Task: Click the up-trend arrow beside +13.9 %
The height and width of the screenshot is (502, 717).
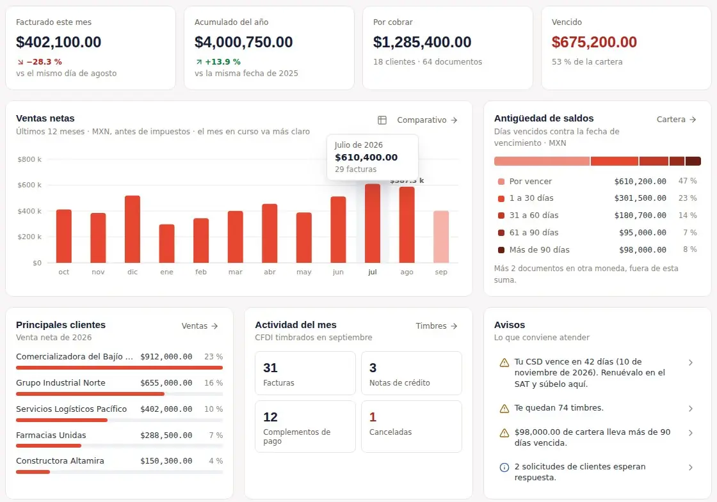Action: pos(198,62)
